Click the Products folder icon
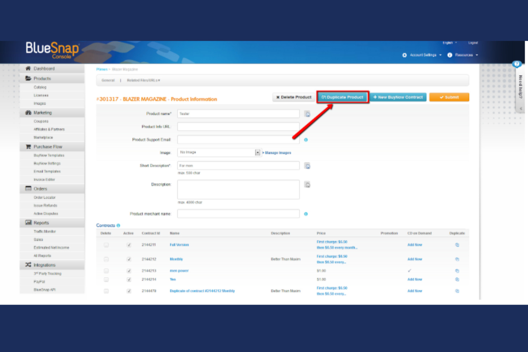 pos(28,78)
